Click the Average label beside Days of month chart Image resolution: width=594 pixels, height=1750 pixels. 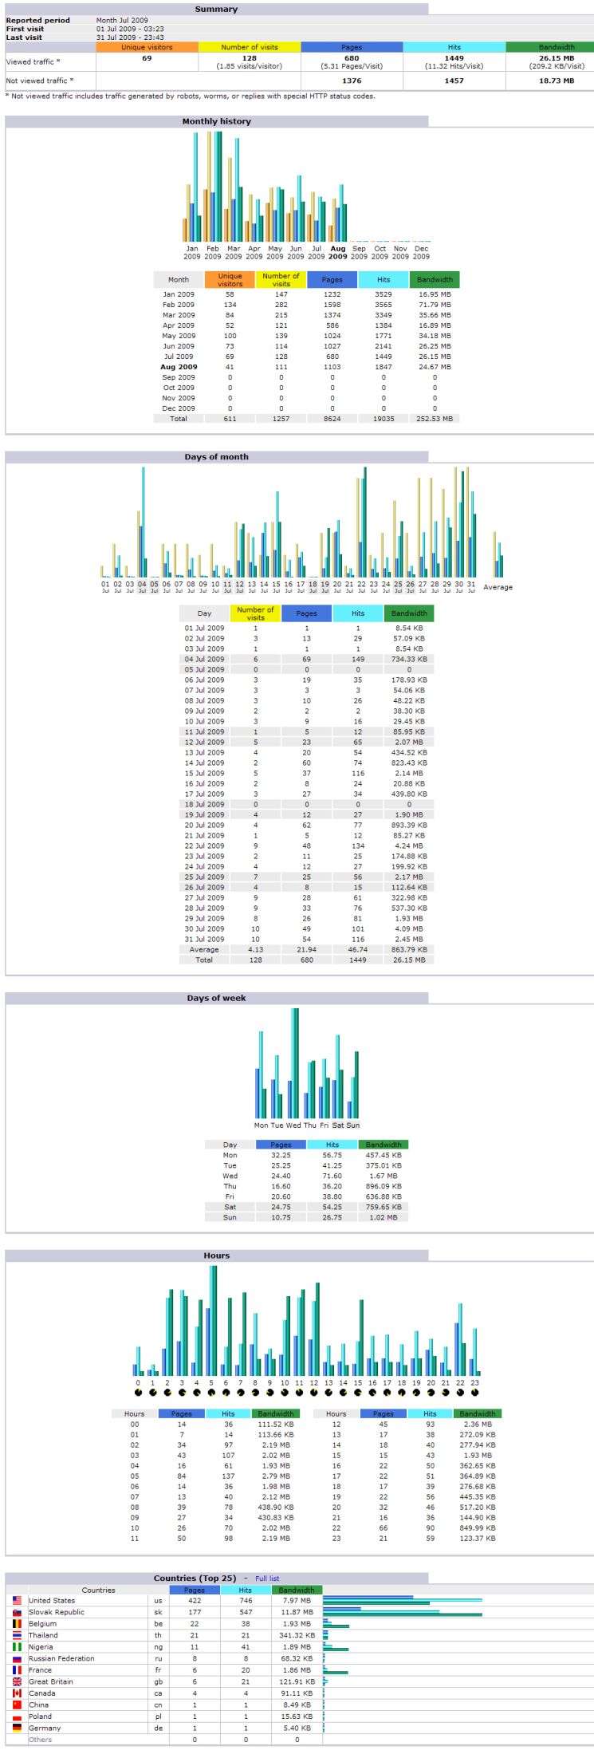[x=498, y=587]
